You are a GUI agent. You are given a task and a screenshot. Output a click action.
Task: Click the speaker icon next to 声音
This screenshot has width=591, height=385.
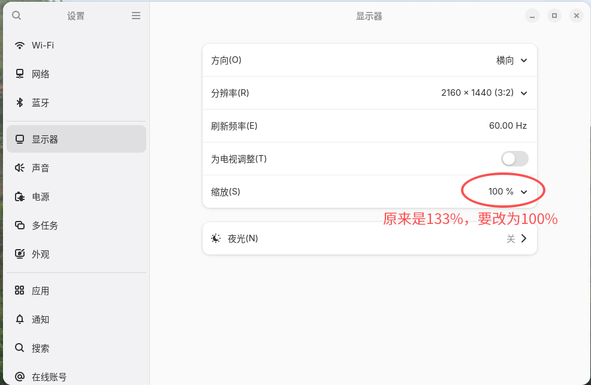20,168
